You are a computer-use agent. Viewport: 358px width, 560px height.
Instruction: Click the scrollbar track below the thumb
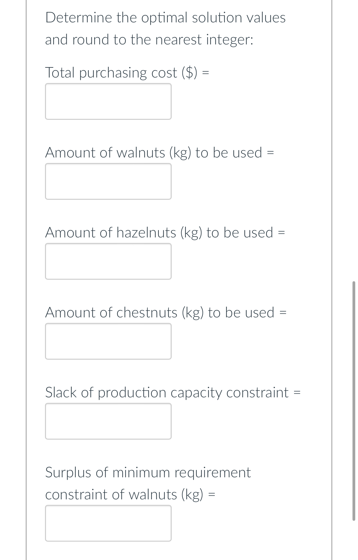click(354, 541)
